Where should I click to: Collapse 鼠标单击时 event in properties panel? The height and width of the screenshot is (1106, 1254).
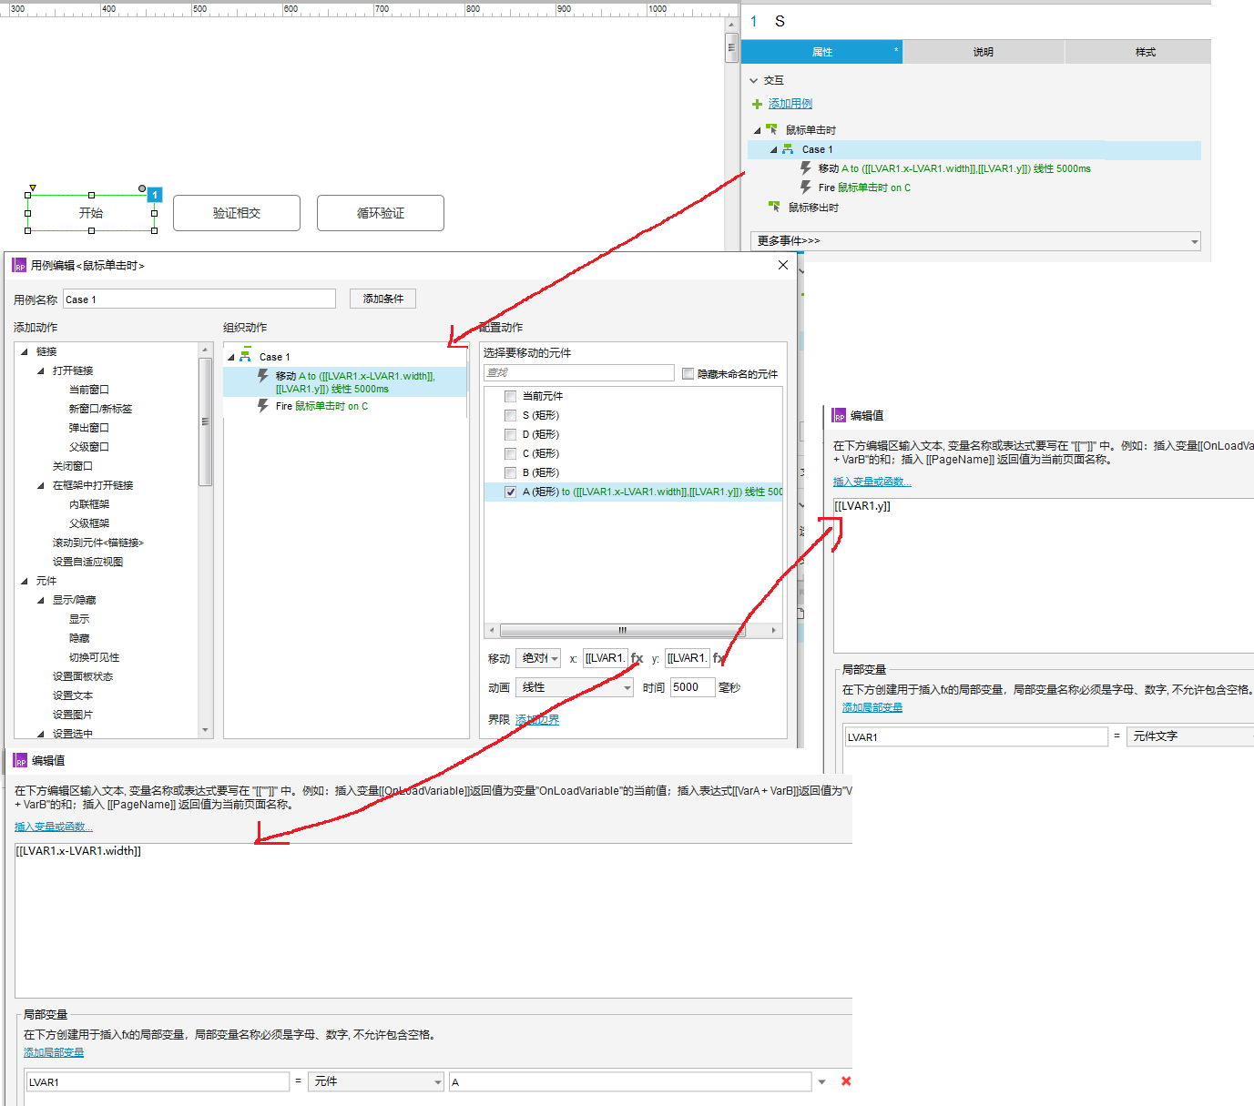coord(757,130)
